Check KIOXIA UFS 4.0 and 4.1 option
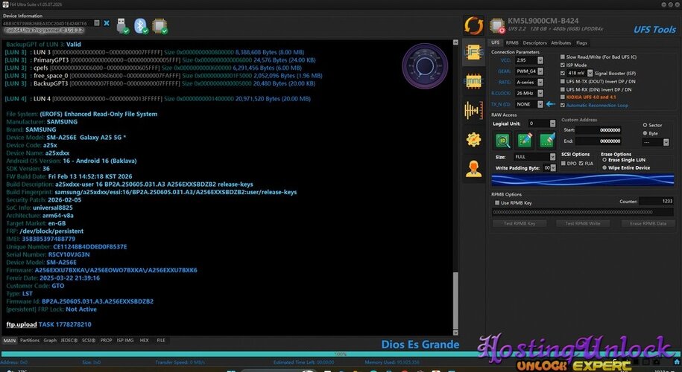 (x=563, y=97)
